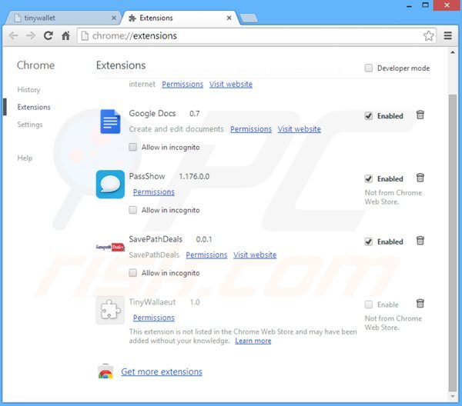This screenshot has height=406, width=462.
Task: Go forward with the forward arrow
Action: [31, 36]
